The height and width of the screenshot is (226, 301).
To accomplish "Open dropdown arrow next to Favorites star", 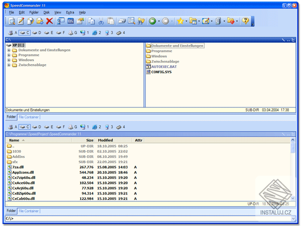I will click(186, 21).
